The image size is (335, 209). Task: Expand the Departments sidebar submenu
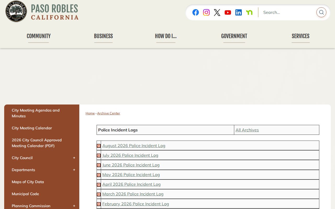click(x=74, y=170)
